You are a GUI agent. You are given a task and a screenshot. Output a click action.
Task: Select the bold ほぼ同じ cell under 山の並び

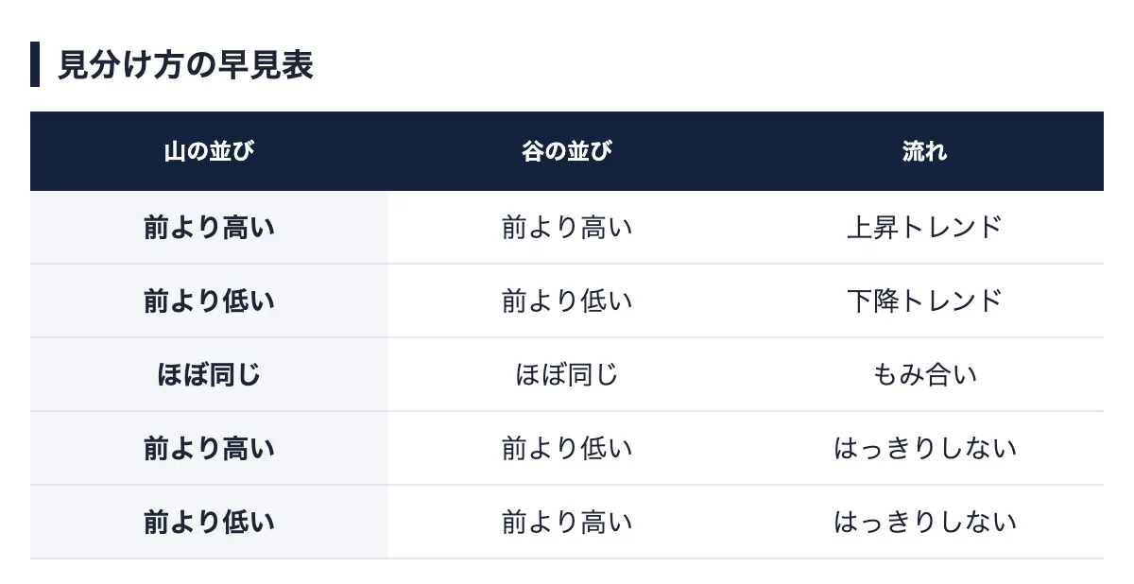tap(209, 375)
